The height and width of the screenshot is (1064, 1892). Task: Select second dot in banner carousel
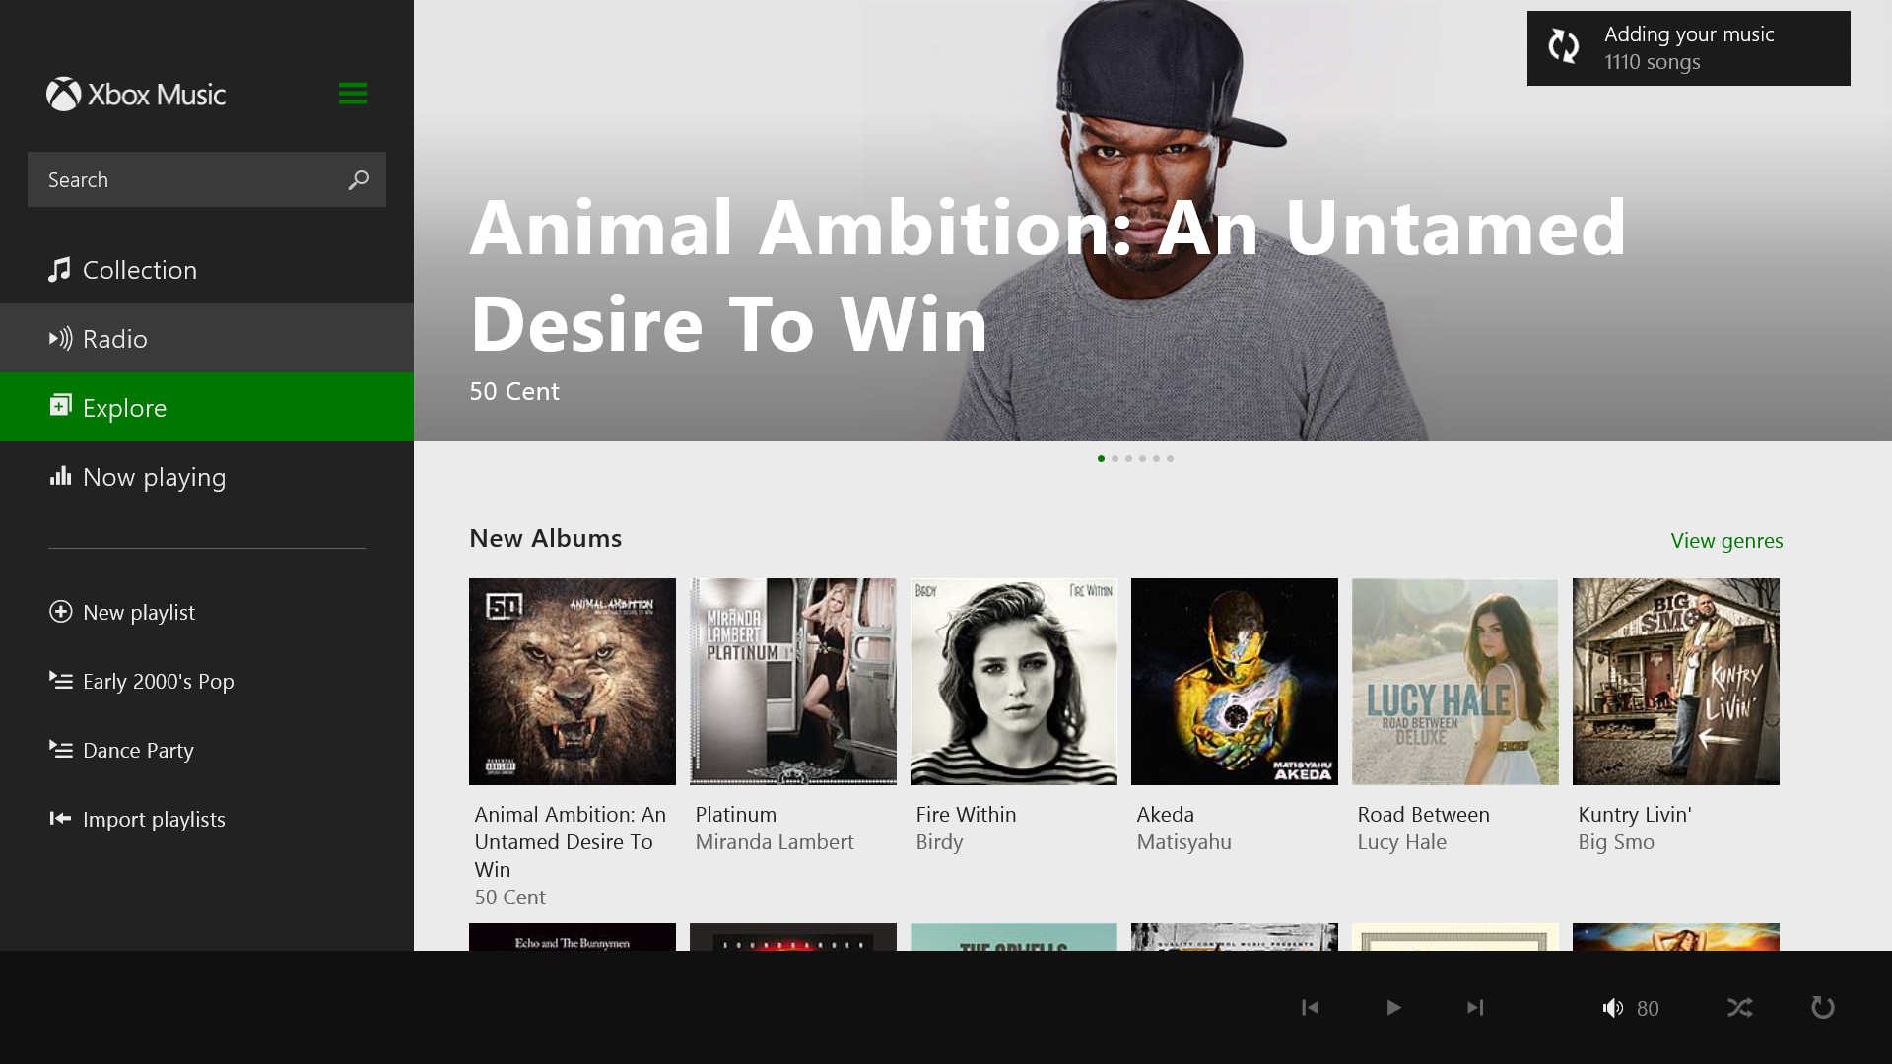[1115, 458]
